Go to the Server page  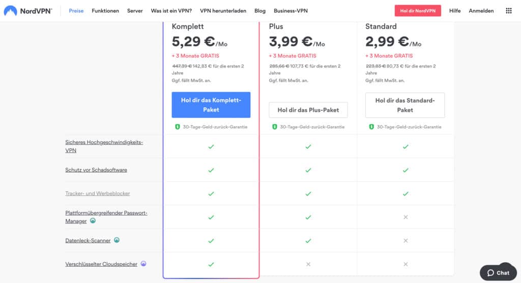[135, 11]
